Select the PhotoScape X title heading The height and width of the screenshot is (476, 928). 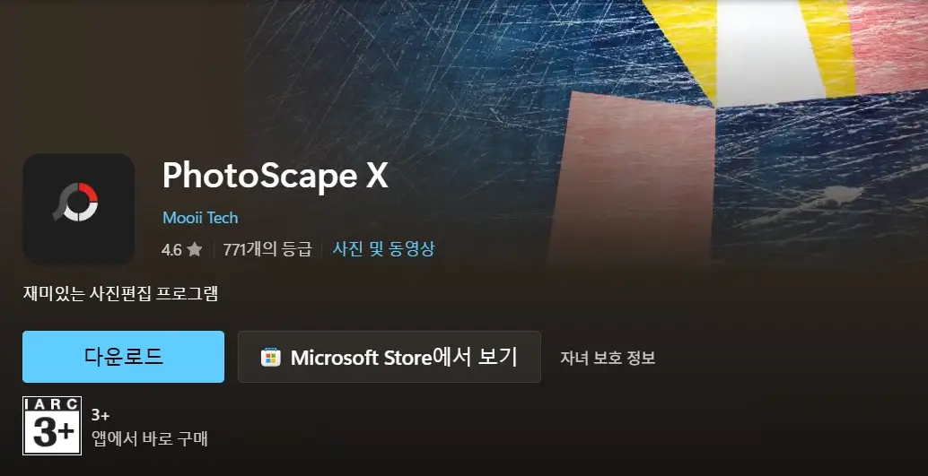tap(276, 177)
